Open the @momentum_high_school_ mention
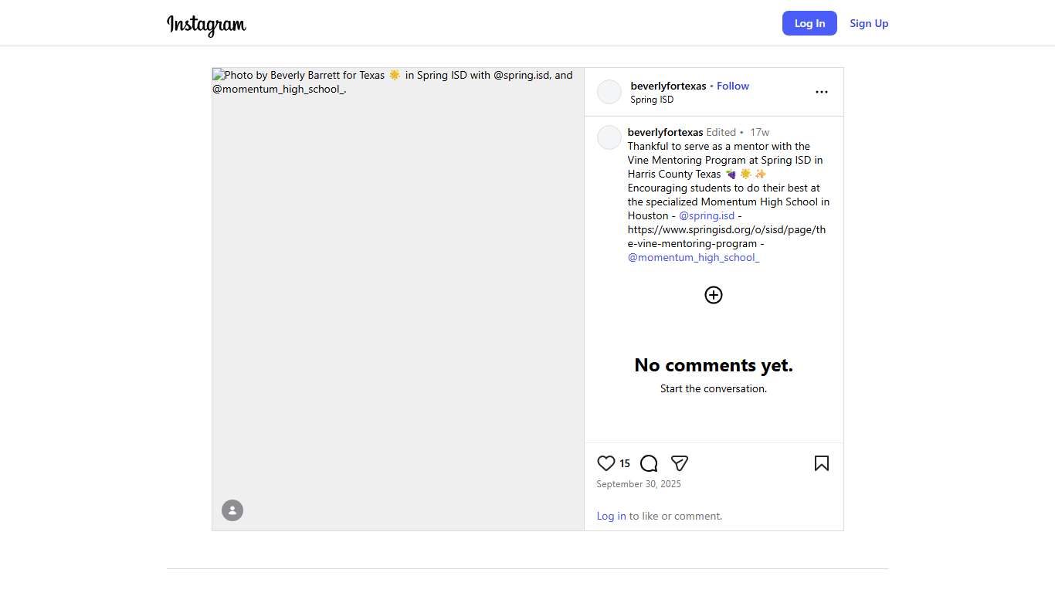1055x593 pixels. [x=694, y=257]
